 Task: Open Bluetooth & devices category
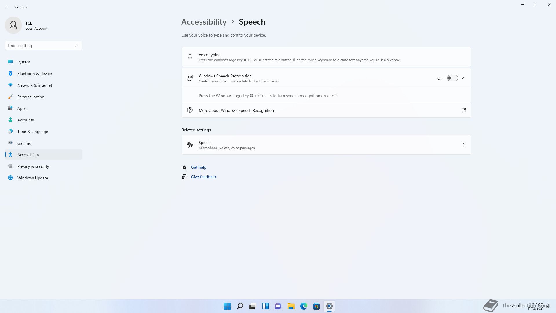[x=43, y=74]
